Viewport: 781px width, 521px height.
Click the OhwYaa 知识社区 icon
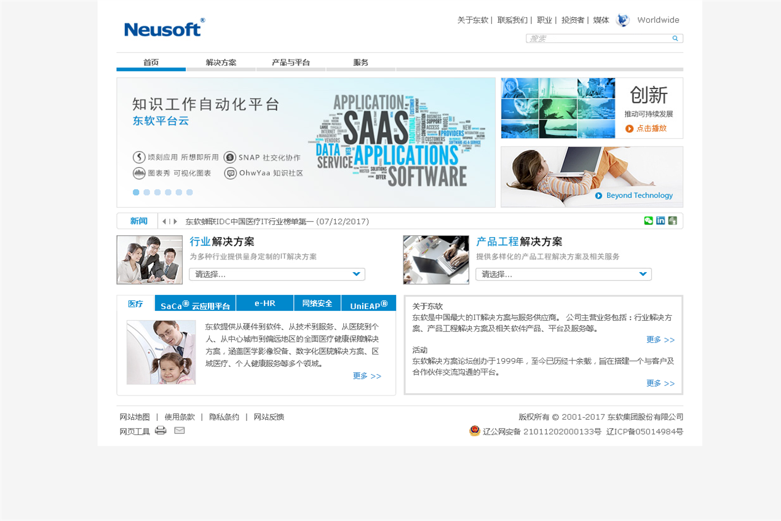(230, 173)
